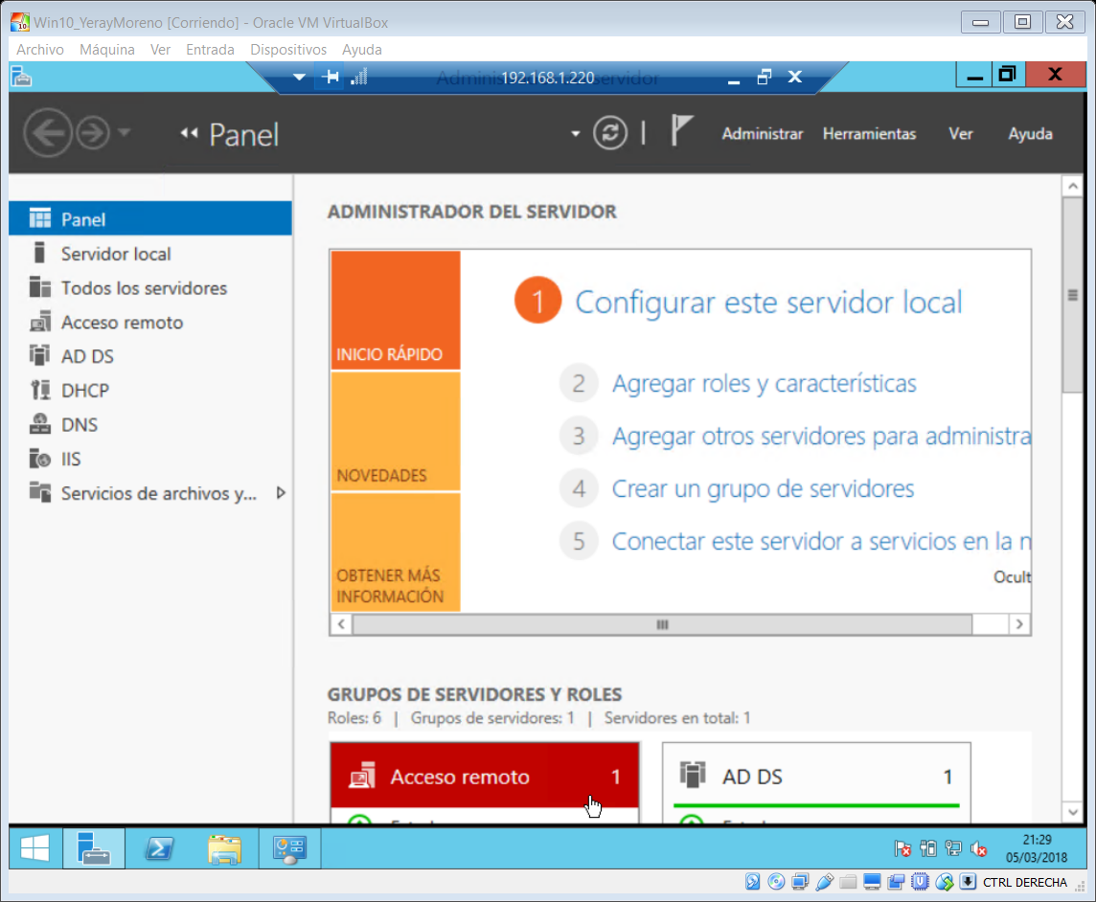Select OBTENER MÁS INFORMACIÓN tile

tap(396, 552)
